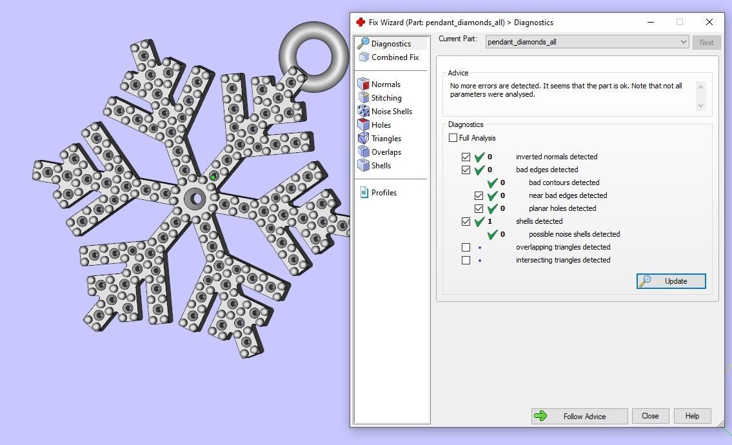Click the Close button at dialog bottom
The image size is (732, 445).
point(650,415)
